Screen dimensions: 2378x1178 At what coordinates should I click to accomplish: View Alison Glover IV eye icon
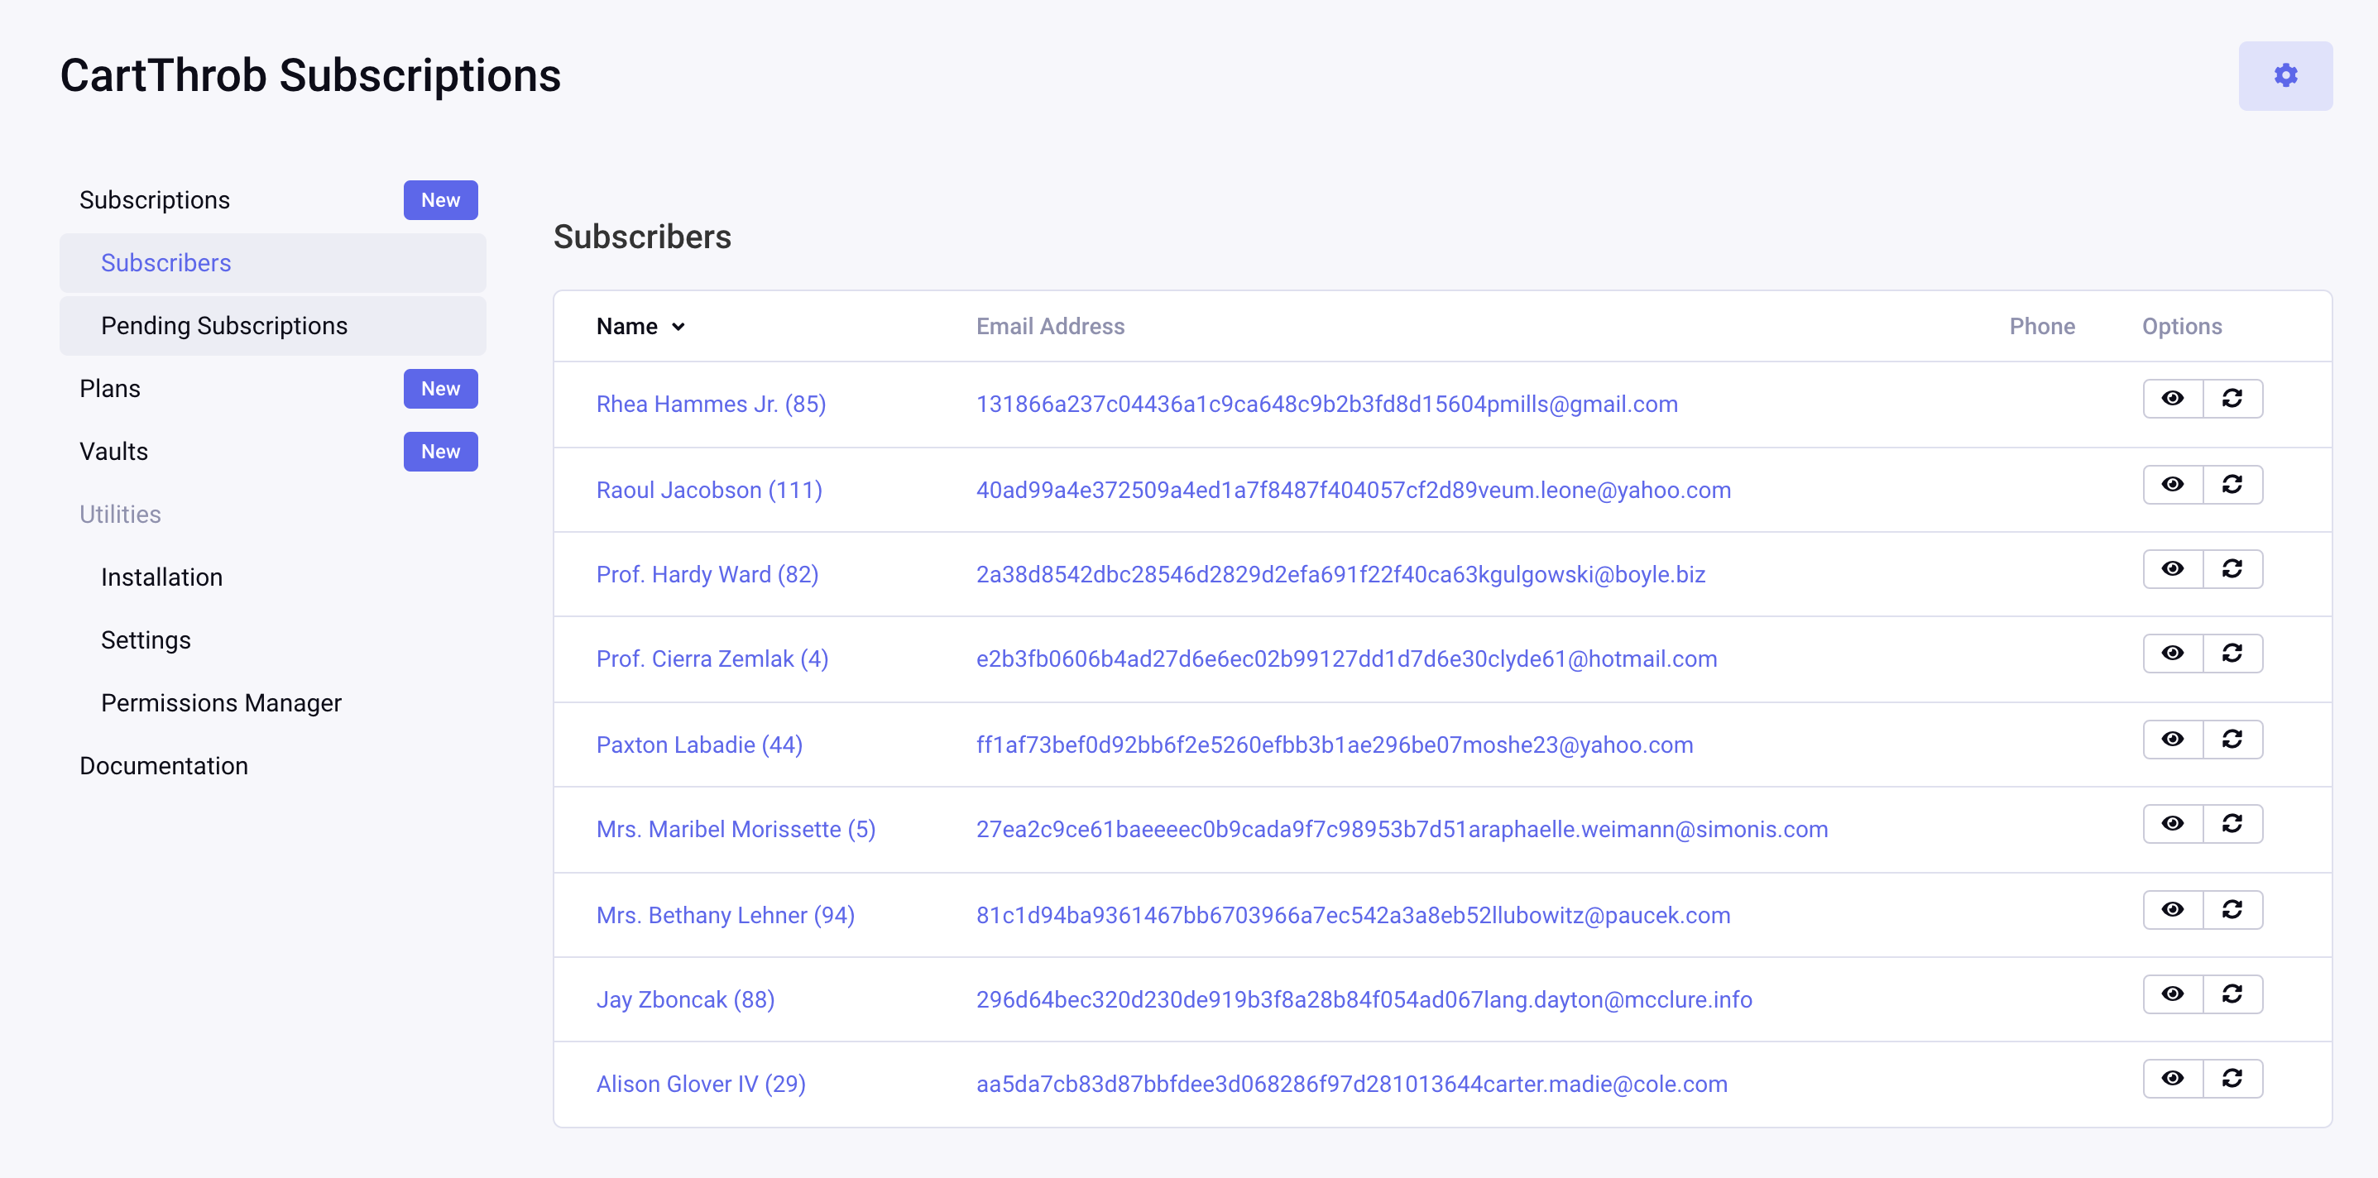2172,1078
